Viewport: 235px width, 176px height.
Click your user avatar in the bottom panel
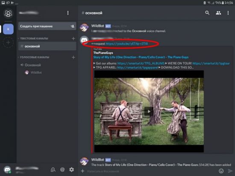(7, 170)
